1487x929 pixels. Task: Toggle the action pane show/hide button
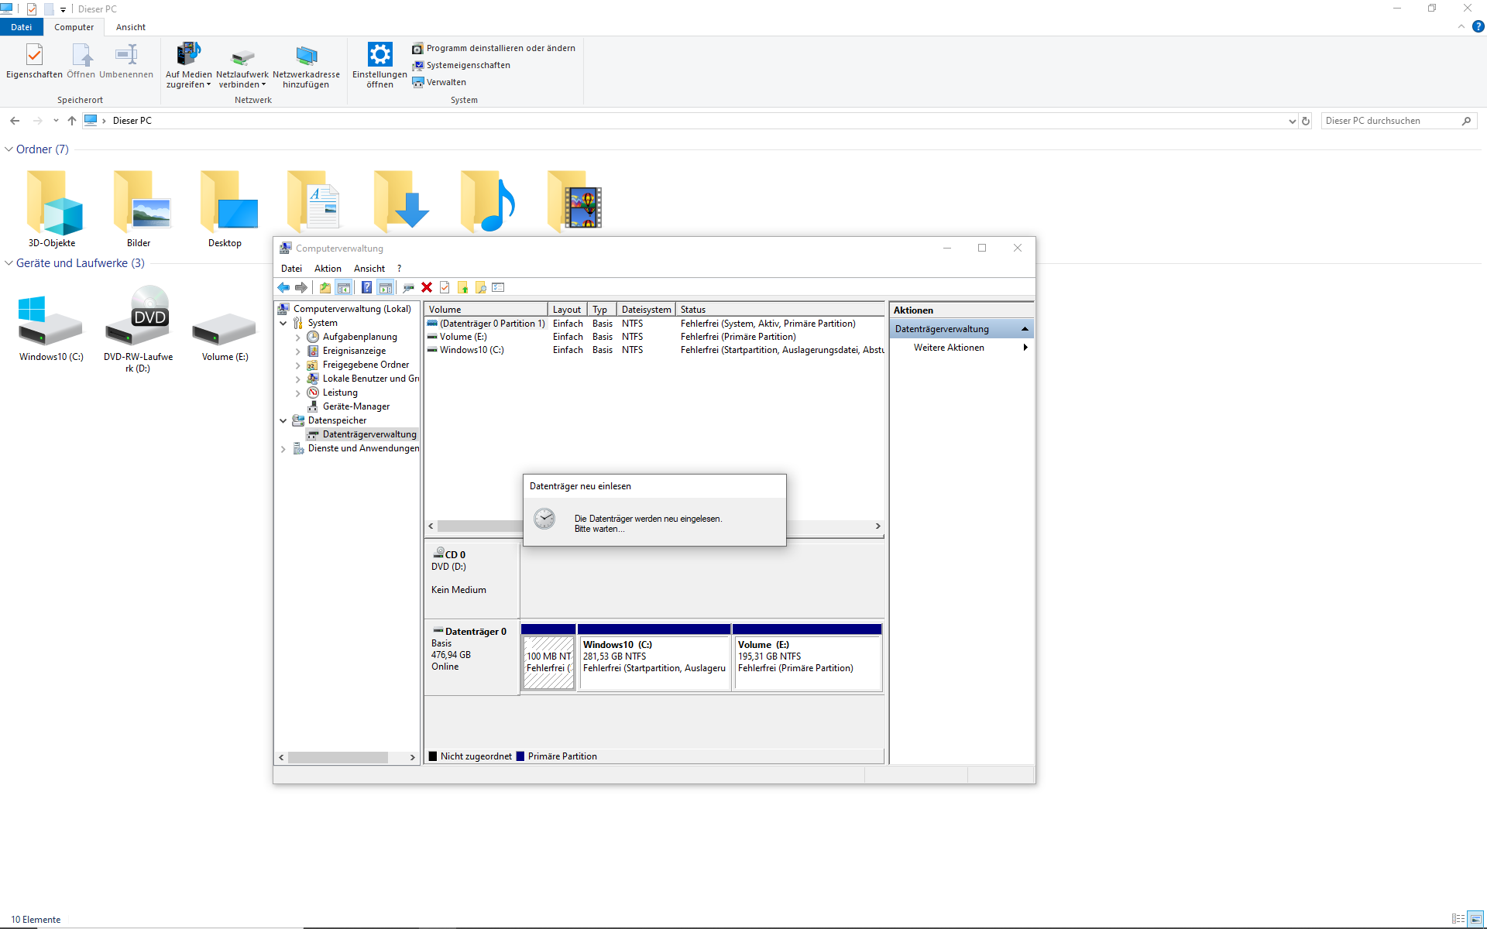385,288
